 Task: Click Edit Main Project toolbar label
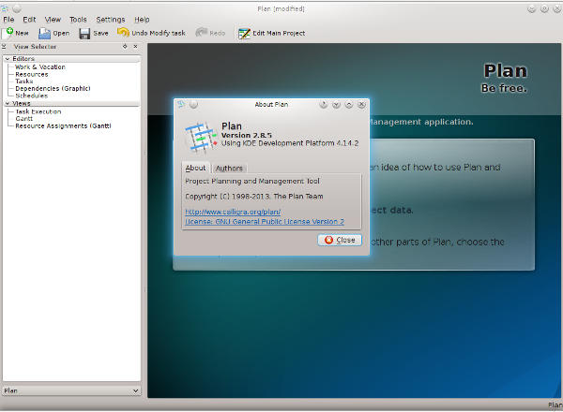click(x=279, y=33)
